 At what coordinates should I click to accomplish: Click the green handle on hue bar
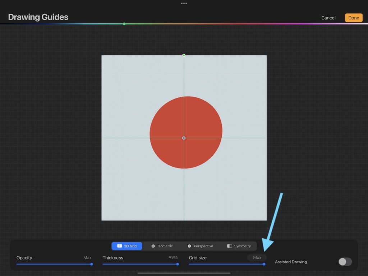(x=124, y=24)
